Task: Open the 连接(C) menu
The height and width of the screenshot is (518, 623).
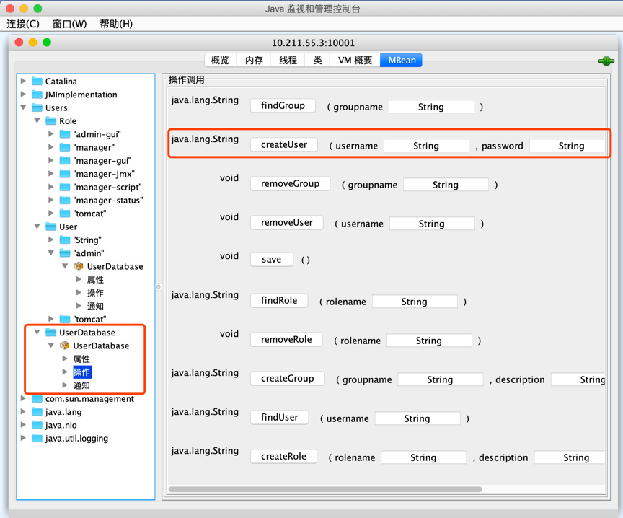Action: pos(23,24)
